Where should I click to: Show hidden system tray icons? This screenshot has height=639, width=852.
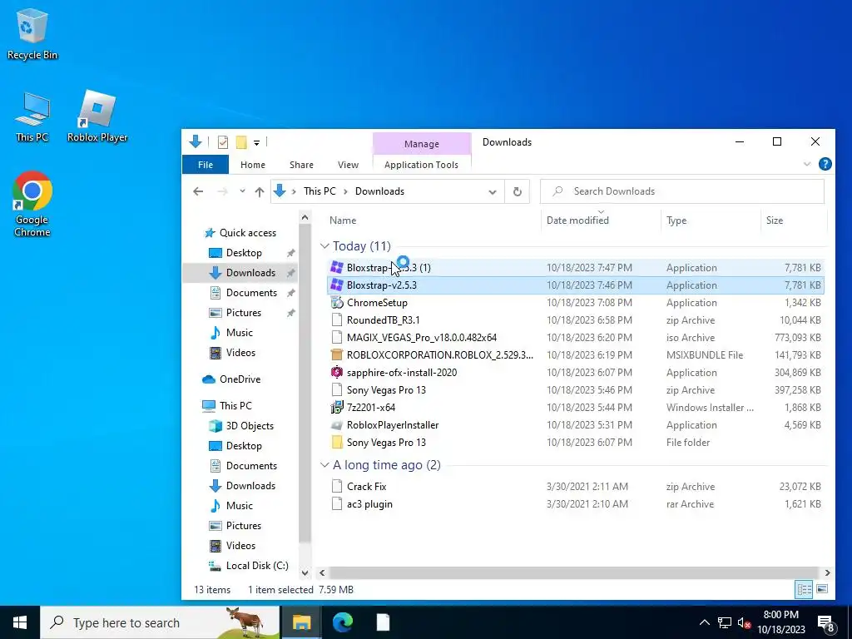click(704, 622)
